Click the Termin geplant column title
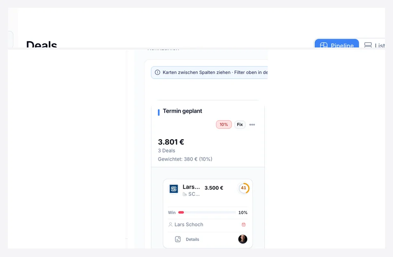Viewport: 393px width, 257px height. [183, 111]
